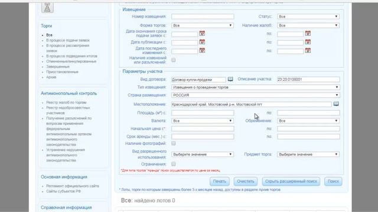Open calendar for publication date end
The width and height of the screenshot is (378, 212).
(x=308, y=42)
